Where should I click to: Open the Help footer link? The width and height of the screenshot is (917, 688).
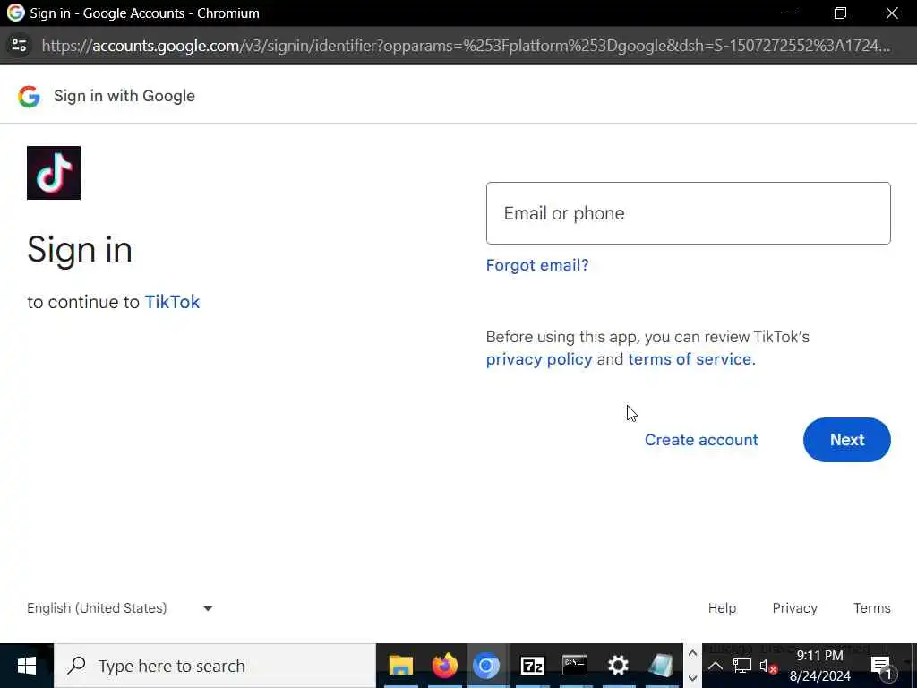pos(722,608)
